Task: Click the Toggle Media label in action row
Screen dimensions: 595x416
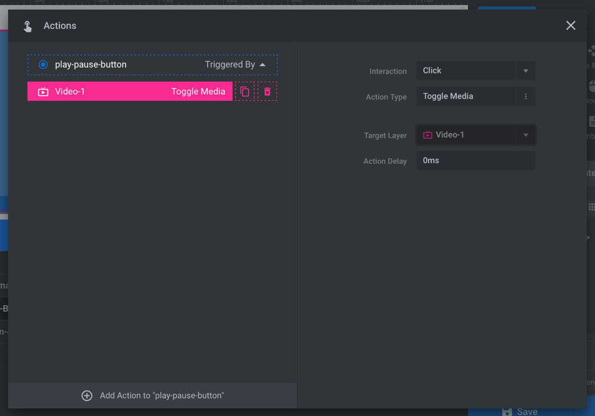Action: [x=198, y=91]
